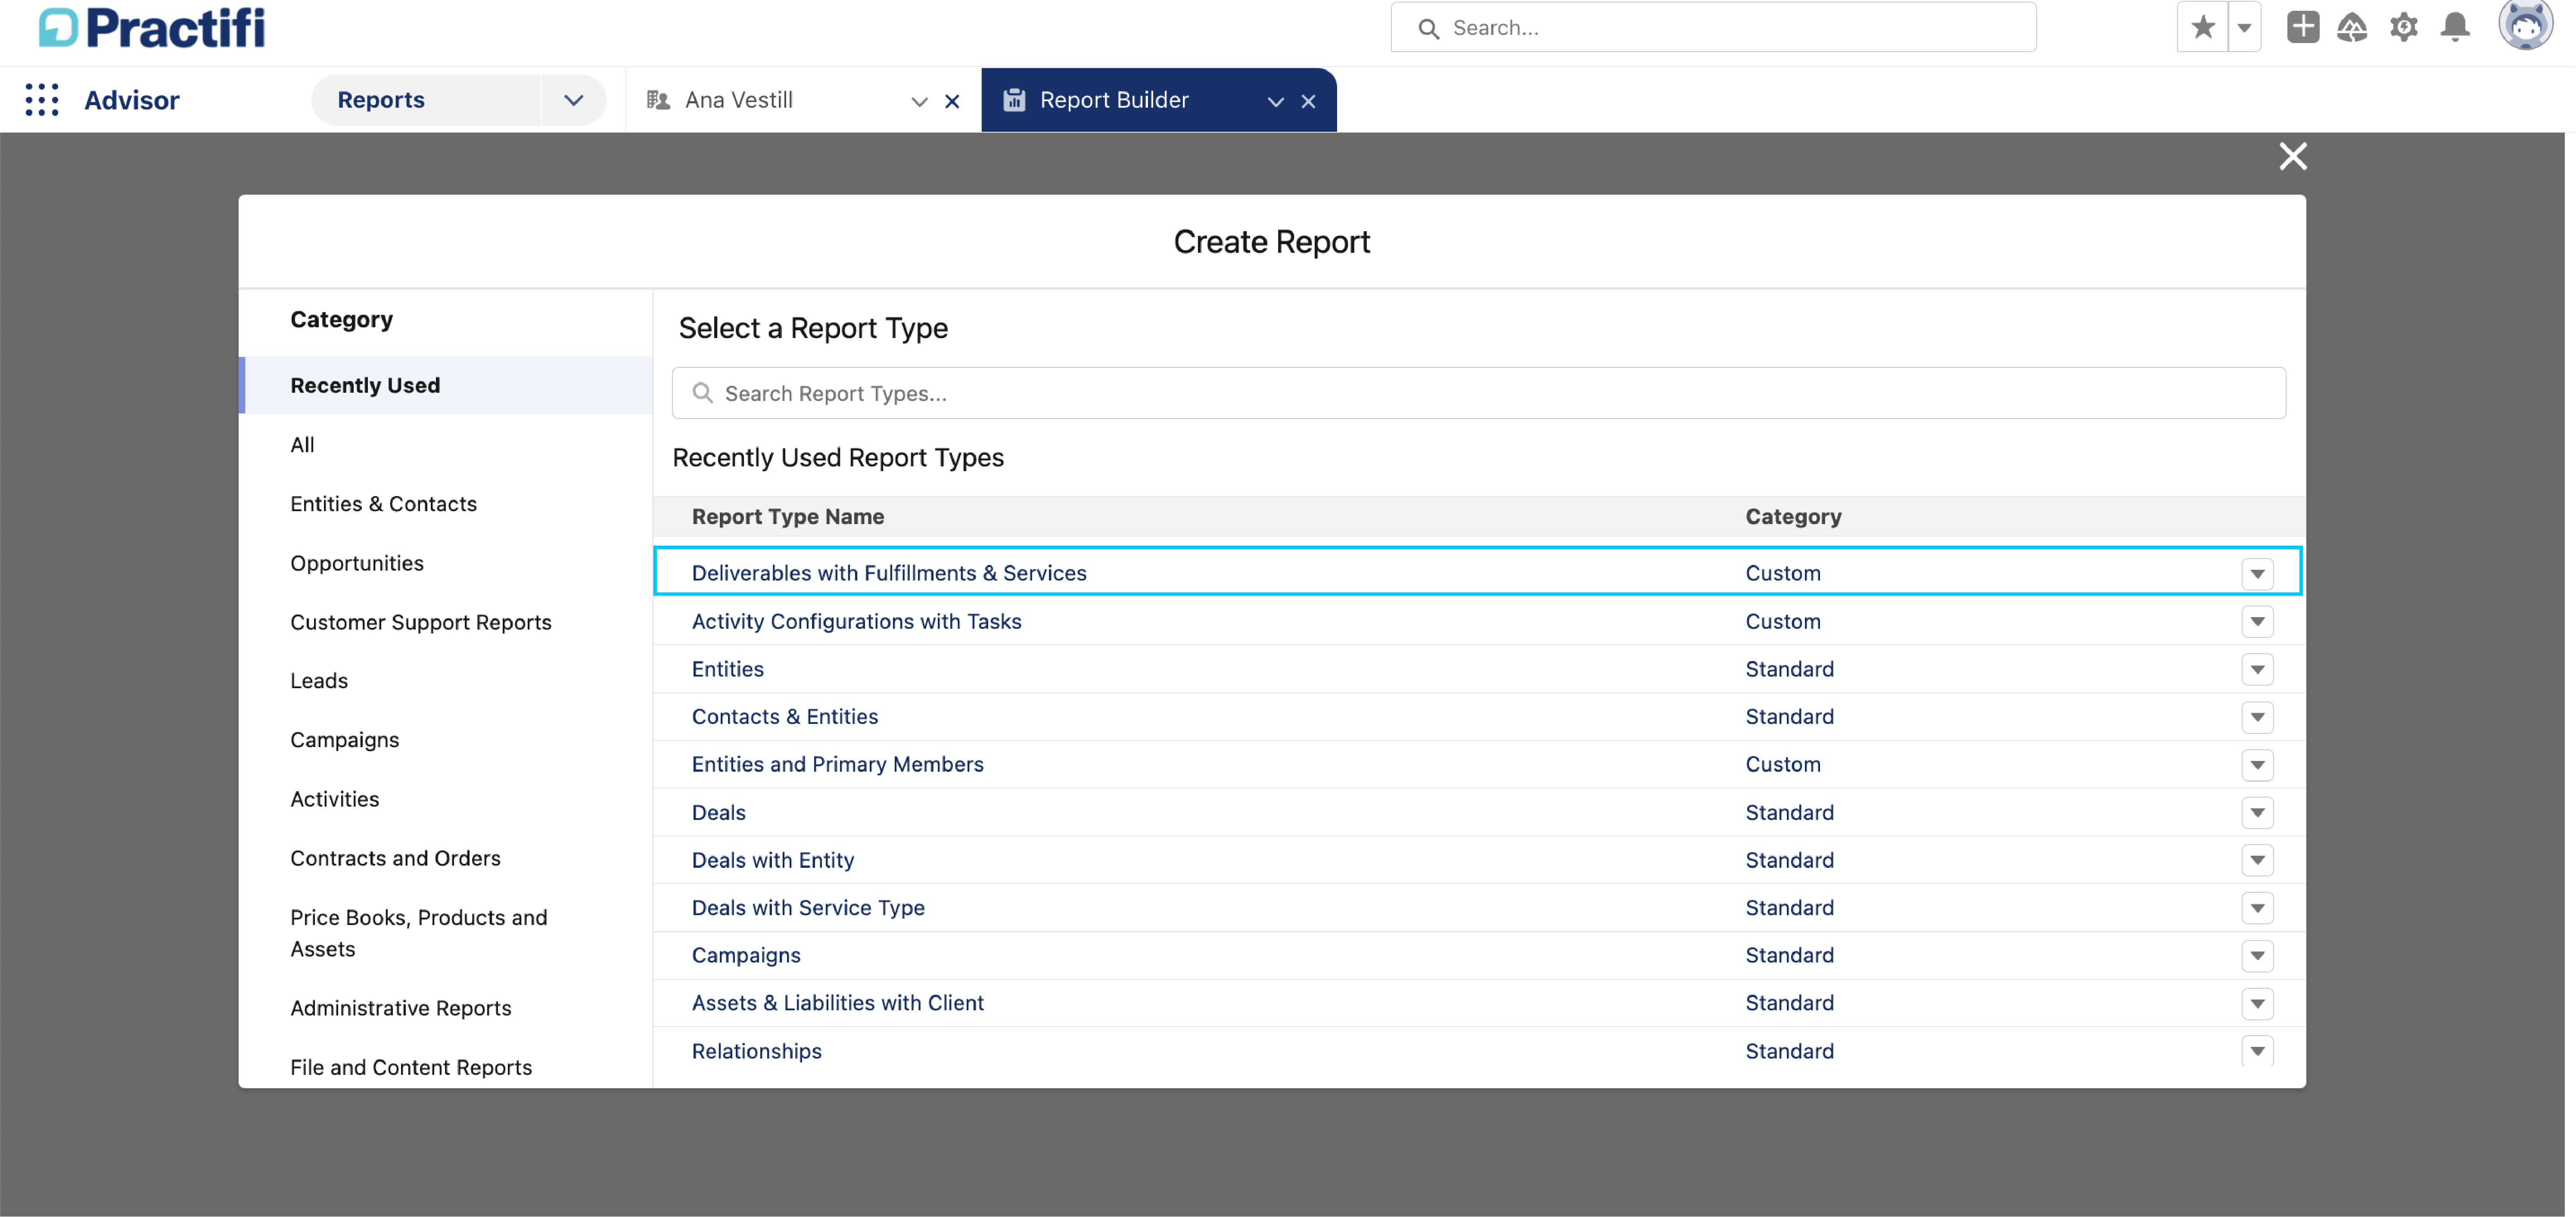Choose Deliverables with Fulfillments & Services report type
This screenshot has width=2576, height=1217.
tap(889, 573)
